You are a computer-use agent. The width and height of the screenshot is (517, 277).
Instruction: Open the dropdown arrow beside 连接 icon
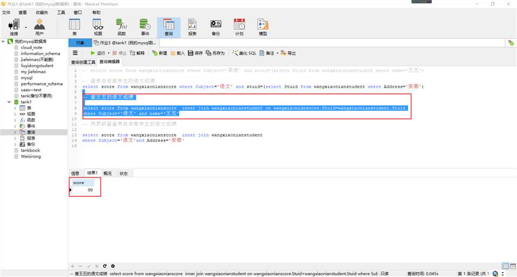click(x=26, y=27)
